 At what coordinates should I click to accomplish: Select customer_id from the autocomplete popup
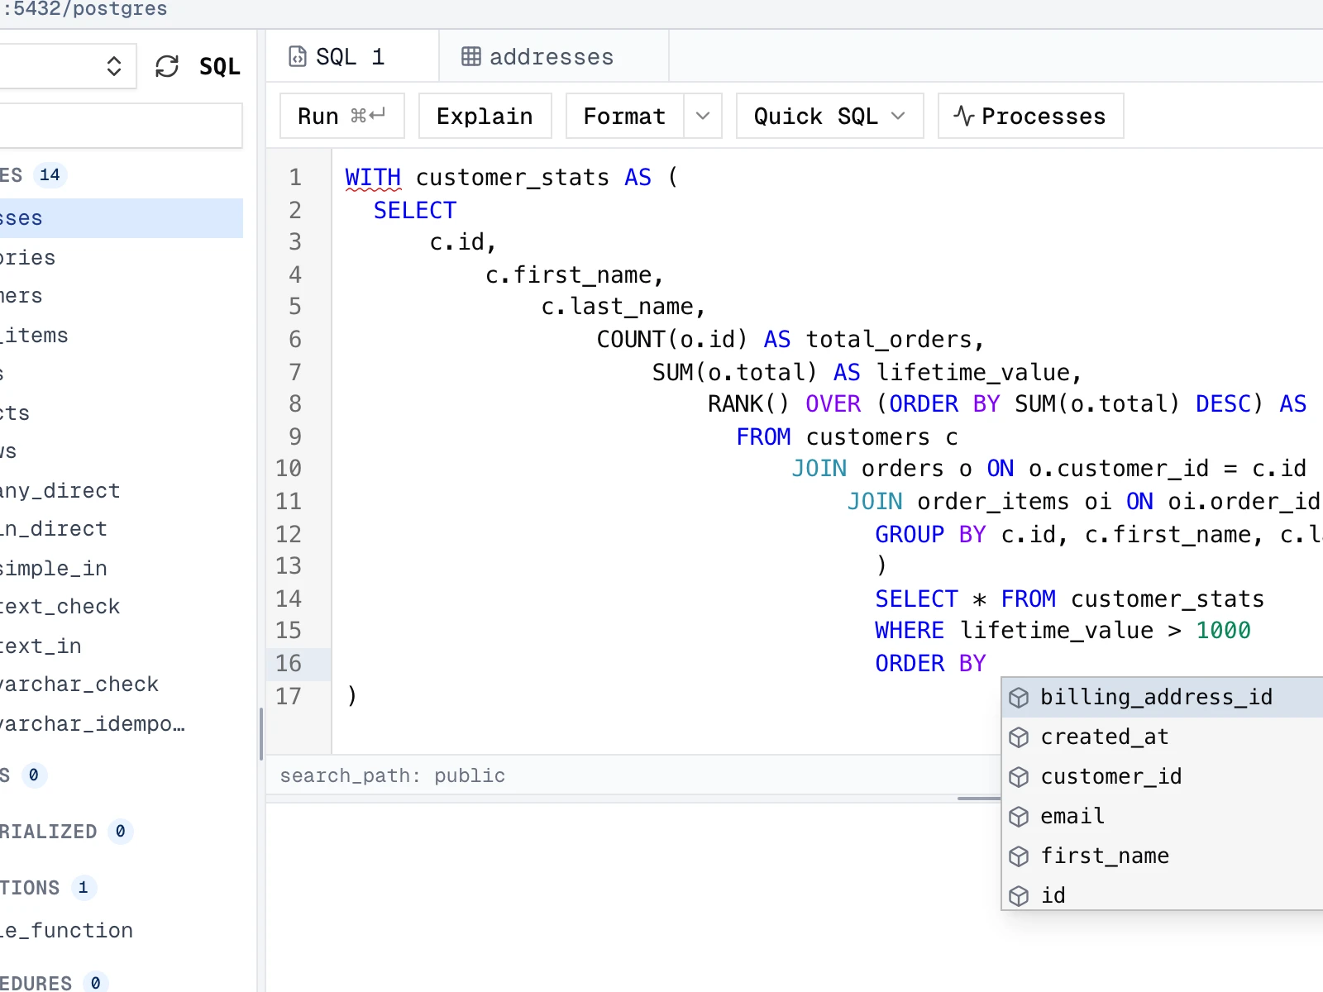coord(1111,776)
